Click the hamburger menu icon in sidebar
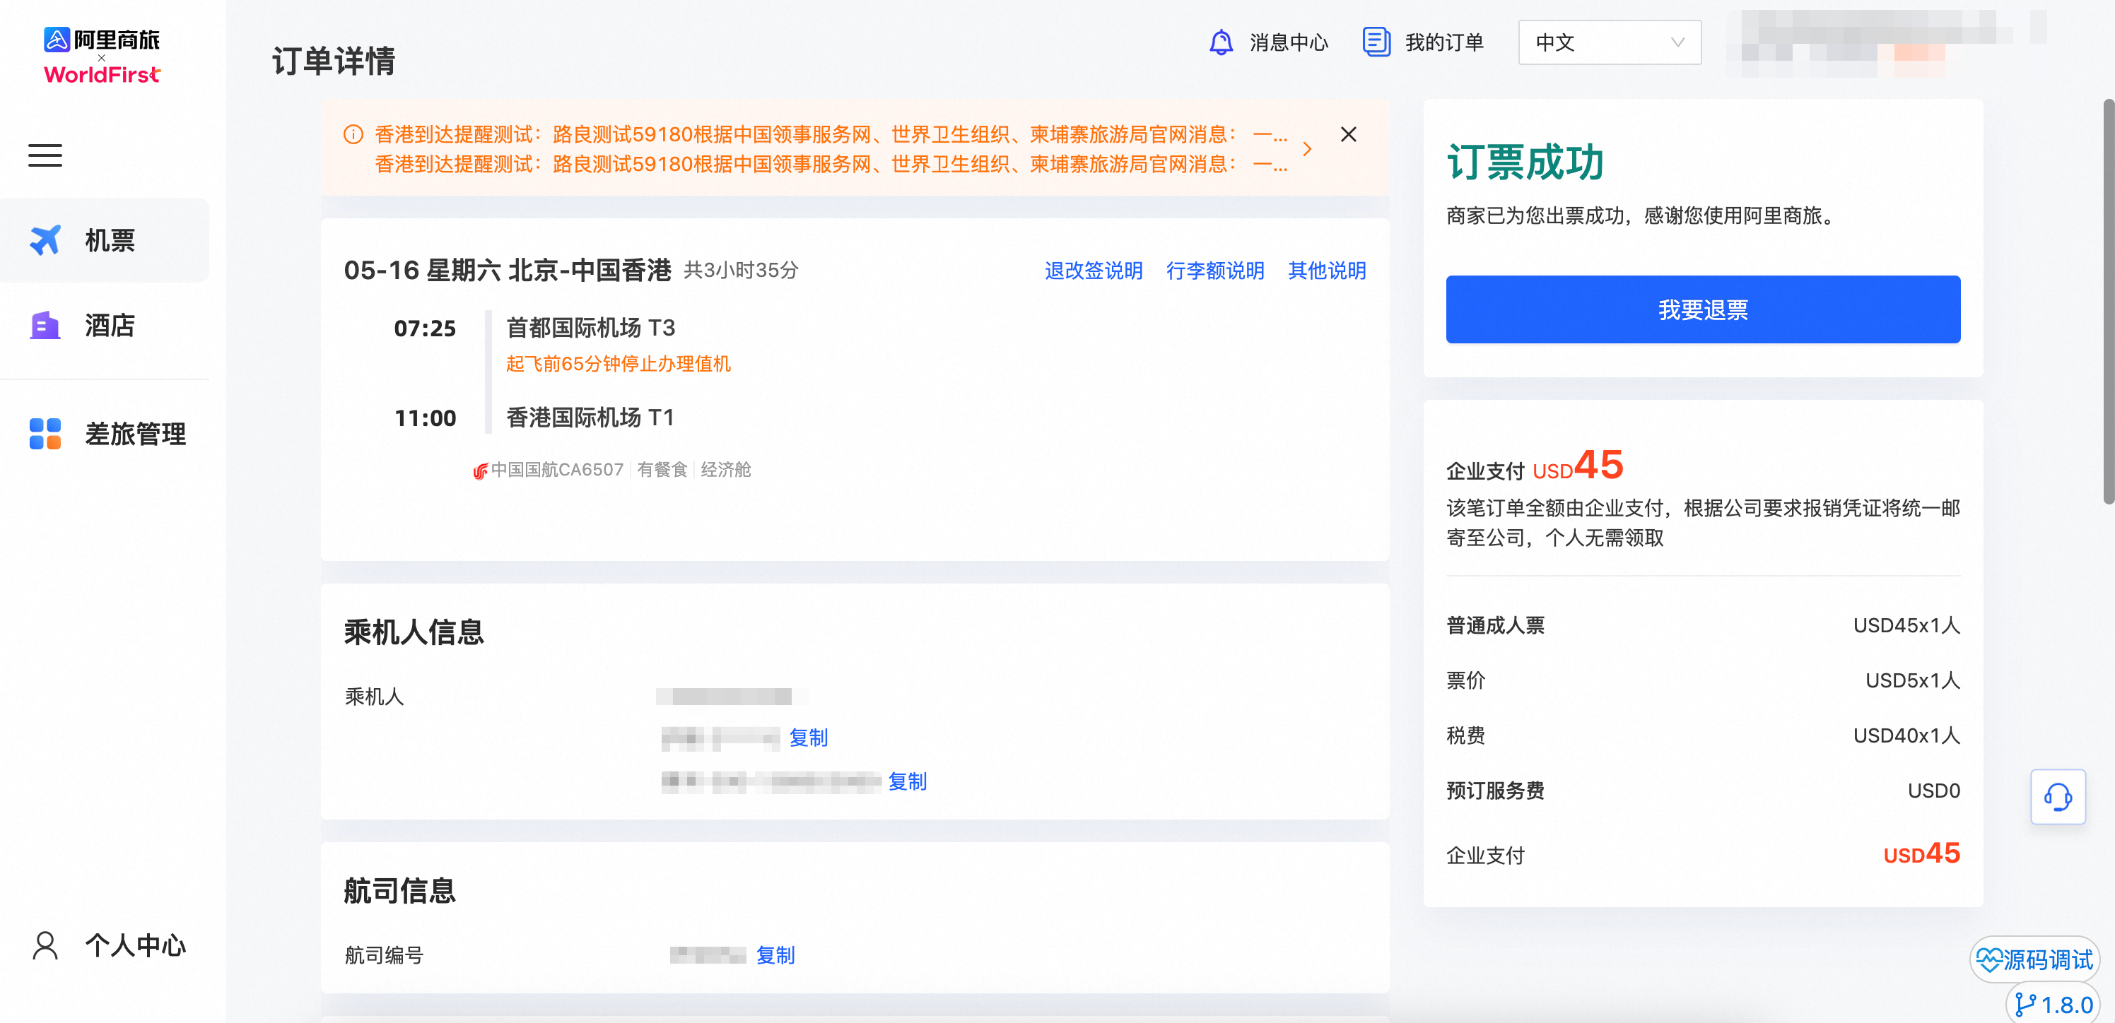Image resolution: width=2115 pixels, height=1023 pixels. tap(45, 155)
